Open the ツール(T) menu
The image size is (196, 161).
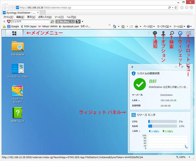59,17
